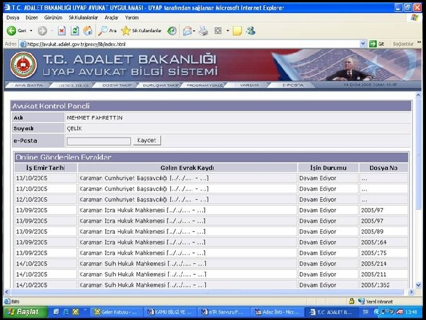Screen dimensions: 426x320
Task: Switch to eTR Başvuru taskbar window
Action: [224, 312]
